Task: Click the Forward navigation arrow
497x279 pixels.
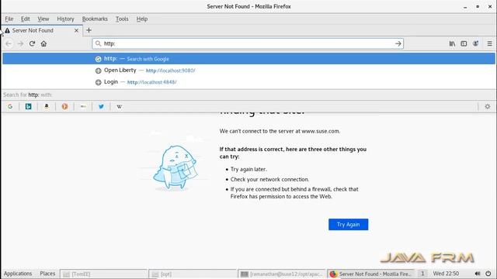Action: pyautogui.click(x=20, y=43)
